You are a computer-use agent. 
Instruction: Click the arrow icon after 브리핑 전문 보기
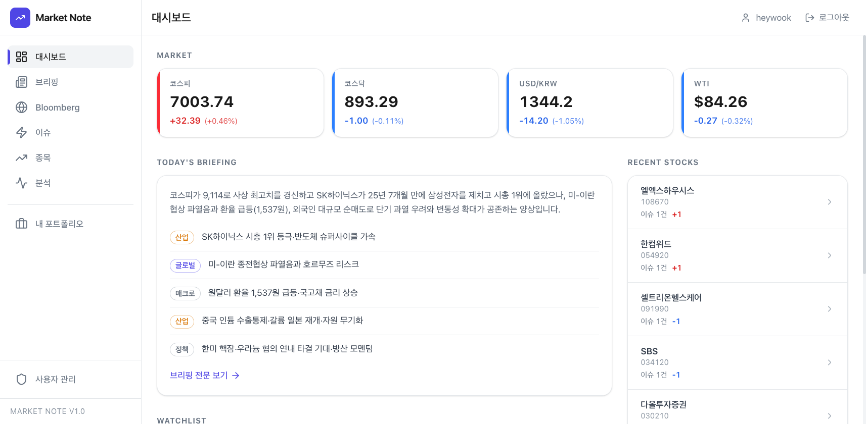(236, 376)
